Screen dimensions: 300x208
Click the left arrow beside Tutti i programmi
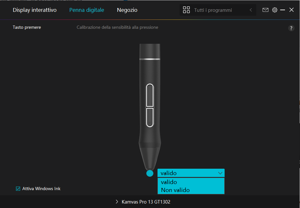click(x=251, y=10)
